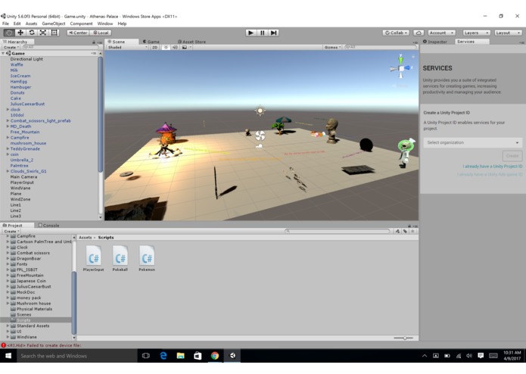Open Chrome from taskbar

coord(215,356)
